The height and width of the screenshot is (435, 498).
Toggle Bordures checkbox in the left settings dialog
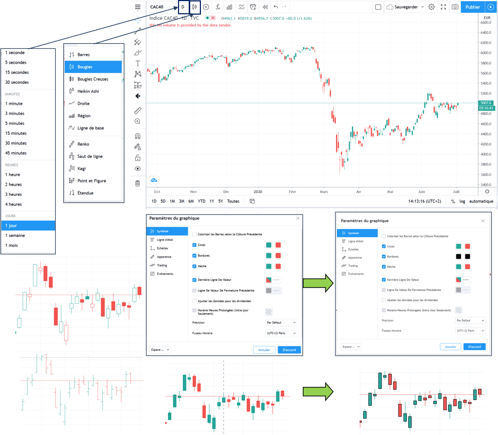click(x=194, y=256)
